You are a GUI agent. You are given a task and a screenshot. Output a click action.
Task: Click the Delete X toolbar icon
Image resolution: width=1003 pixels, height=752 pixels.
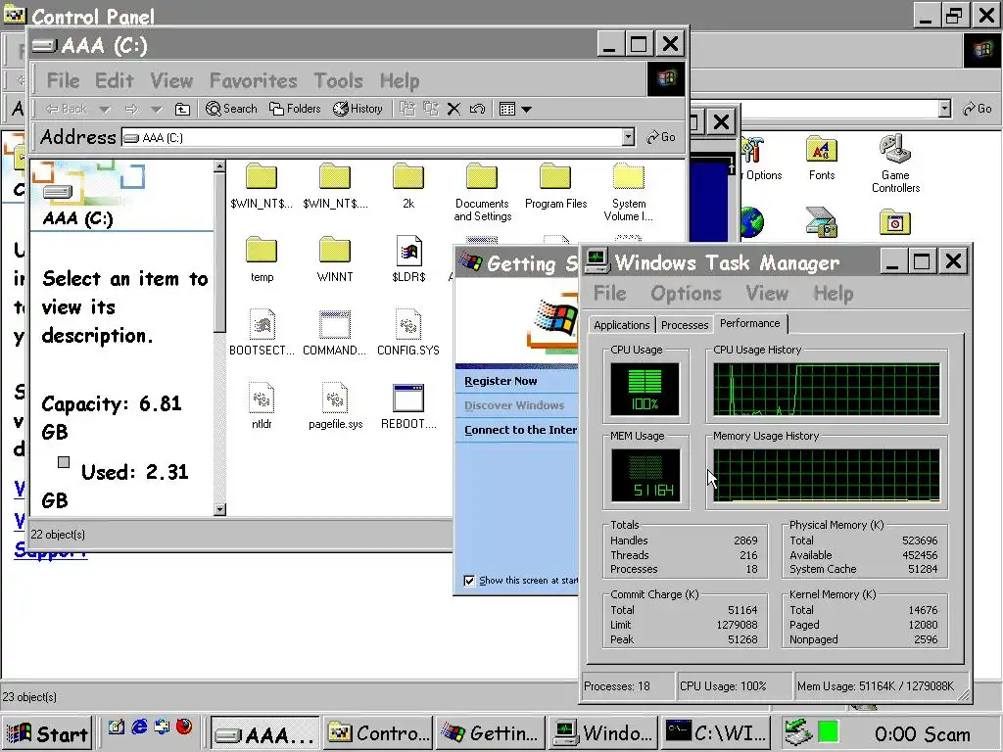pyautogui.click(x=454, y=110)
